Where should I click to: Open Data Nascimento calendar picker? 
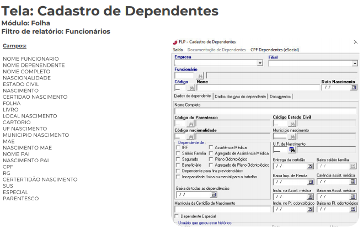pos(354,87)
